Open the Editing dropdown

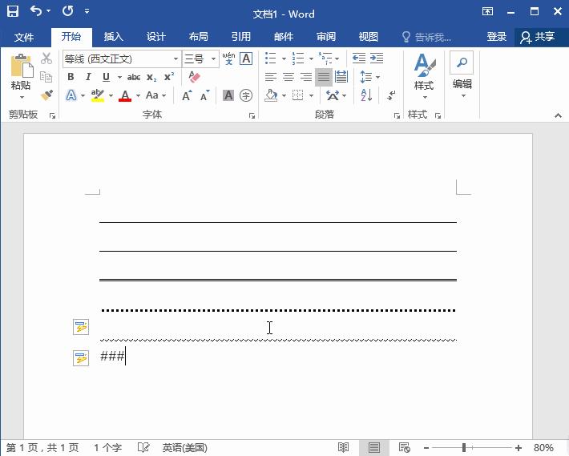(x=462, y=76)
